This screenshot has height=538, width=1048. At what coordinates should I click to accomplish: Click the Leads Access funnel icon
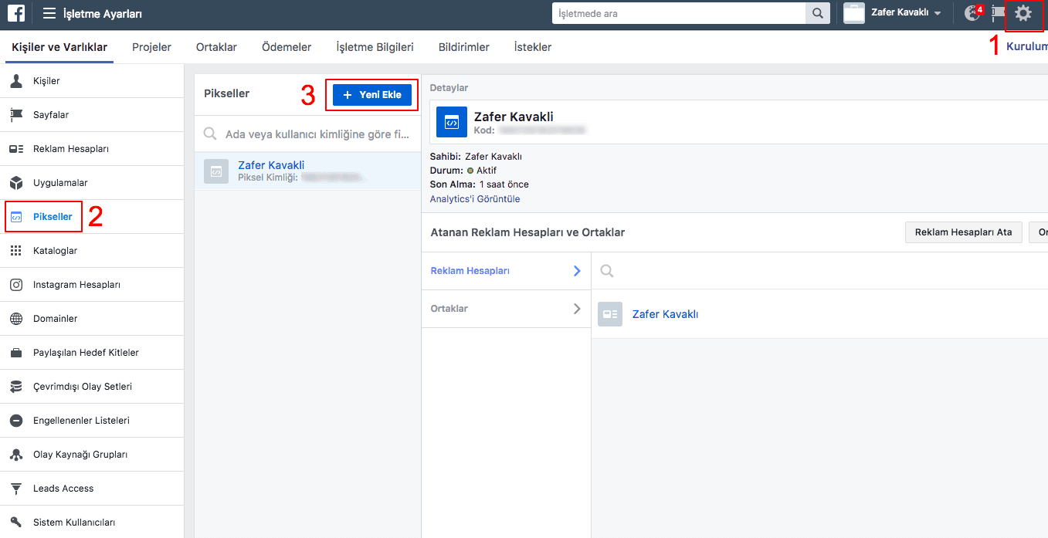(x=16, y=489)
